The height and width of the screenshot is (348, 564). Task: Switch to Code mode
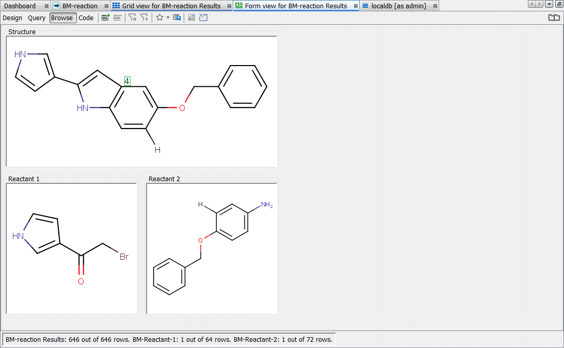coord(86,18)
